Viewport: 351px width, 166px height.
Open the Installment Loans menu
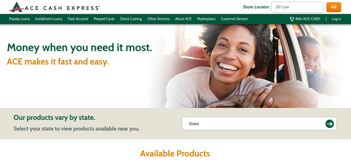click(49, 19)
